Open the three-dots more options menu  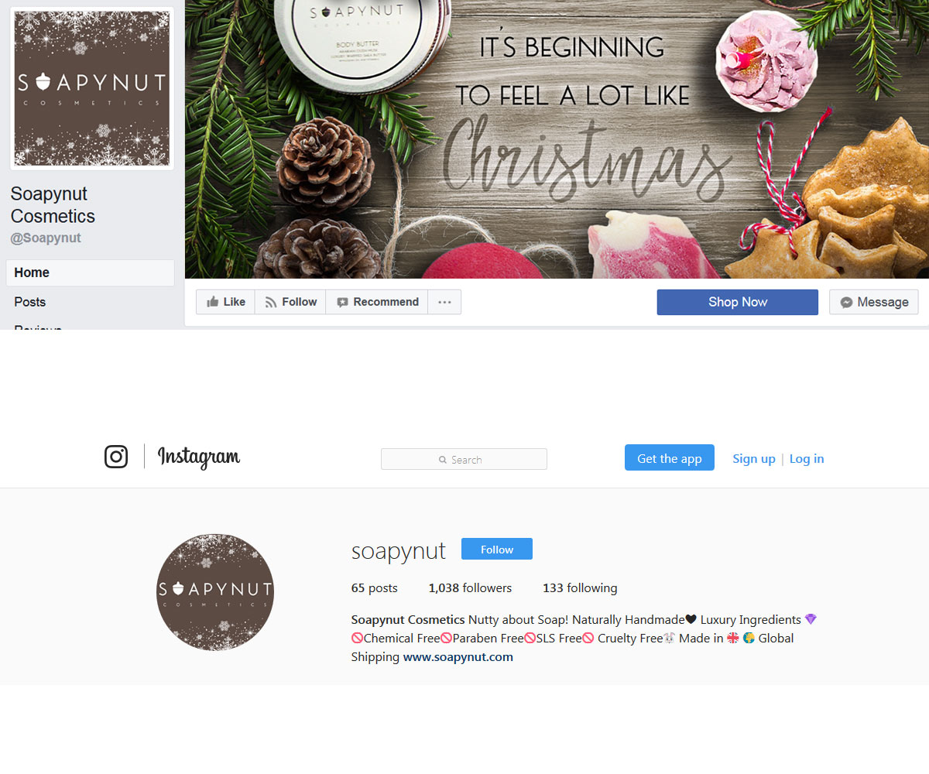(444, 302)
